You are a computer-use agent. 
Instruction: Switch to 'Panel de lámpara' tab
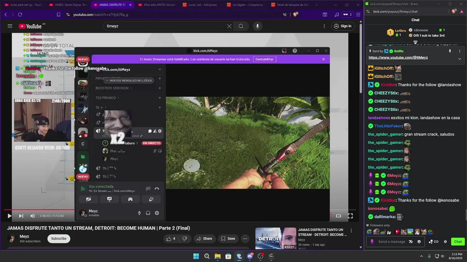tap(291, 5)
